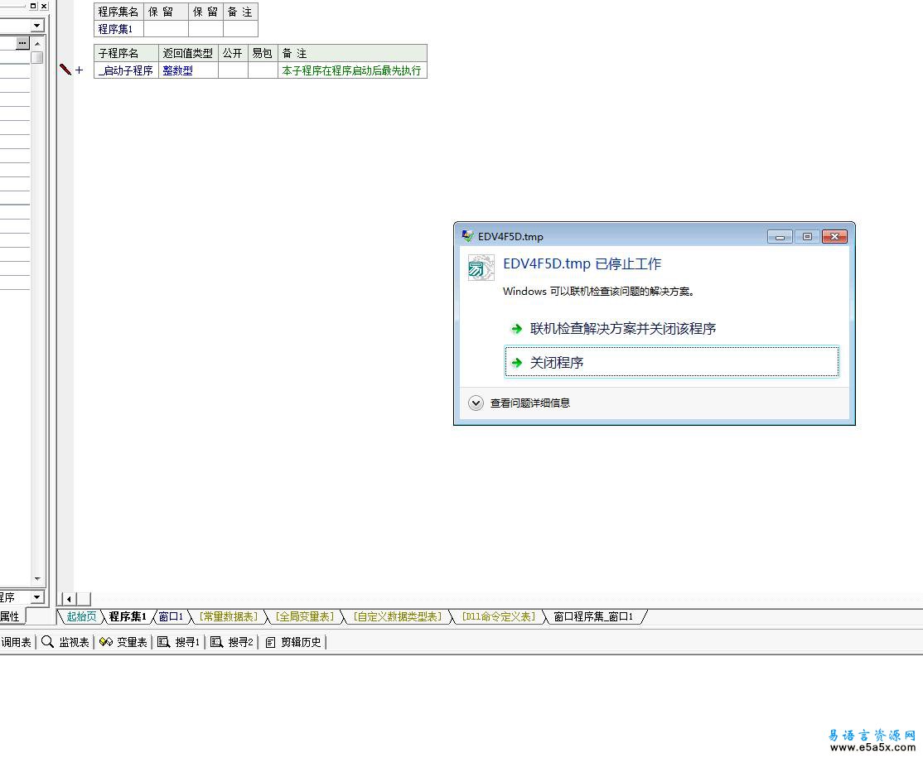923x758 pixels.
Task: Click left panel scrollbar up arrow
Action: 37,44
